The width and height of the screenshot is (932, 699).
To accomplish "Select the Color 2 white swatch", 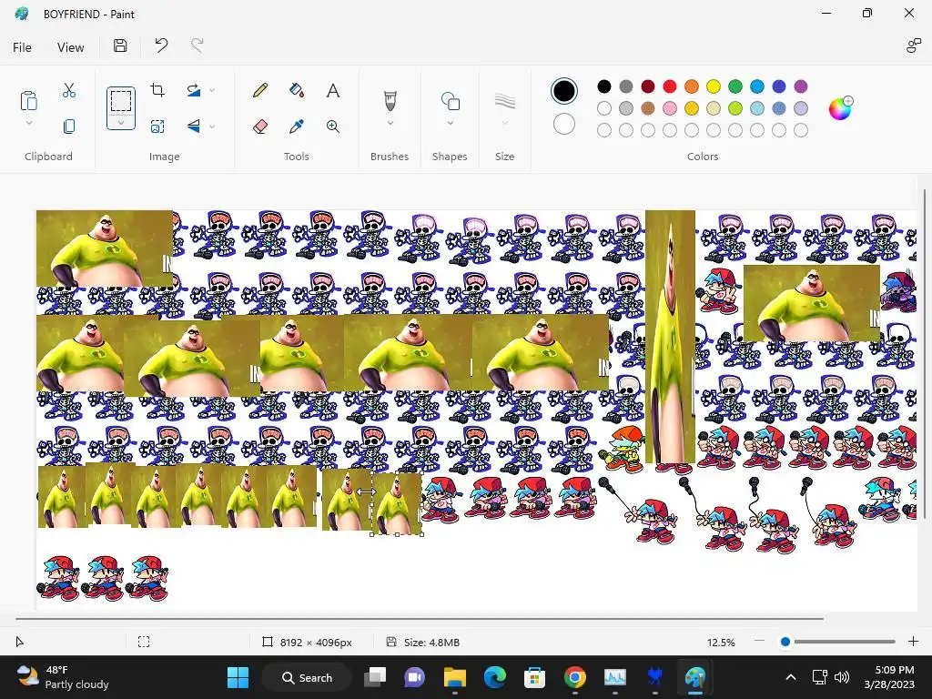I will 563,124.
